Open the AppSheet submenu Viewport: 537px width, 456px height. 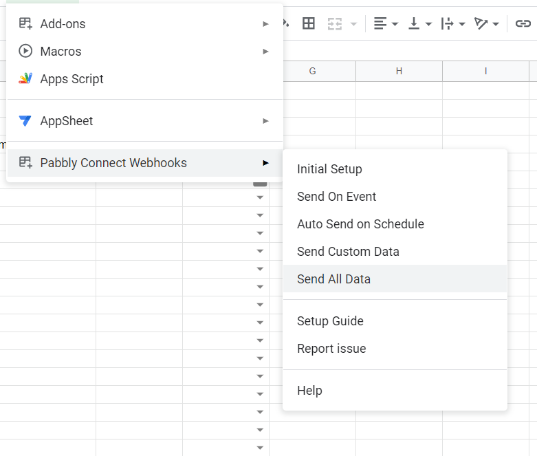pos(144,121)
